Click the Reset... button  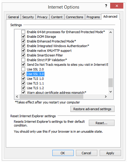coord(101,123)
